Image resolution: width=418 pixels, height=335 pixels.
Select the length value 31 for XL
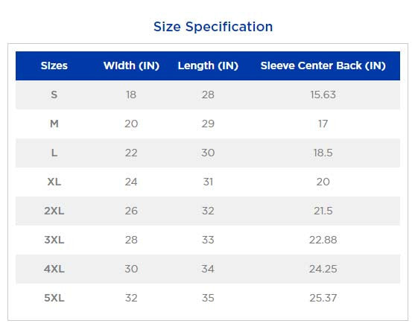click(208, 182)
